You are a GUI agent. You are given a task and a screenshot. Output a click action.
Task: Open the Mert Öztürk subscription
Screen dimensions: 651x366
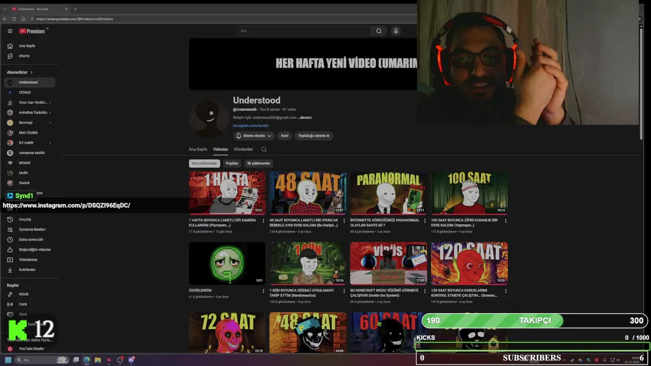click(x=31, y=133)
